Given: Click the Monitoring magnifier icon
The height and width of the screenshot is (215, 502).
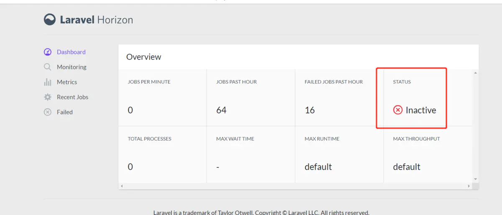Looking at the screenshot, I should (x=48, y=67).
